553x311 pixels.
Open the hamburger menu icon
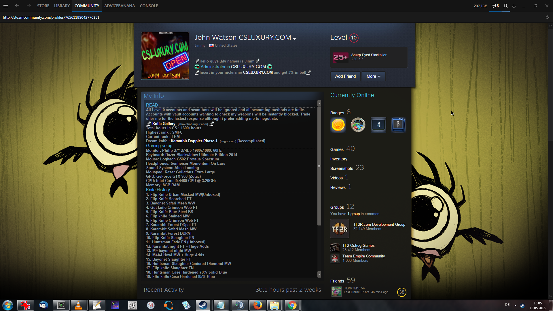(6, 6)
